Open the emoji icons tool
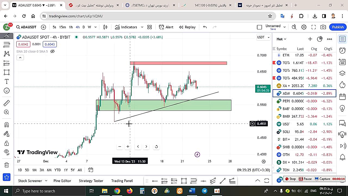The height and width of the screenshot is (196, 348). (x=7, y=91)
